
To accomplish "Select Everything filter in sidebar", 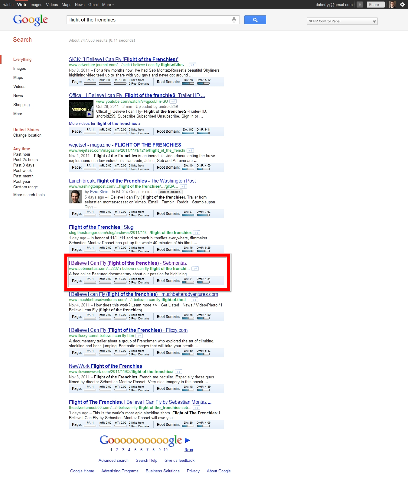I will pos(22,60).
